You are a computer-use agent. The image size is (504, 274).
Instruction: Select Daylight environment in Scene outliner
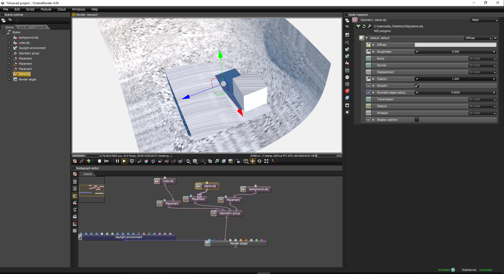pyautogui.click(x=32, y=48)
